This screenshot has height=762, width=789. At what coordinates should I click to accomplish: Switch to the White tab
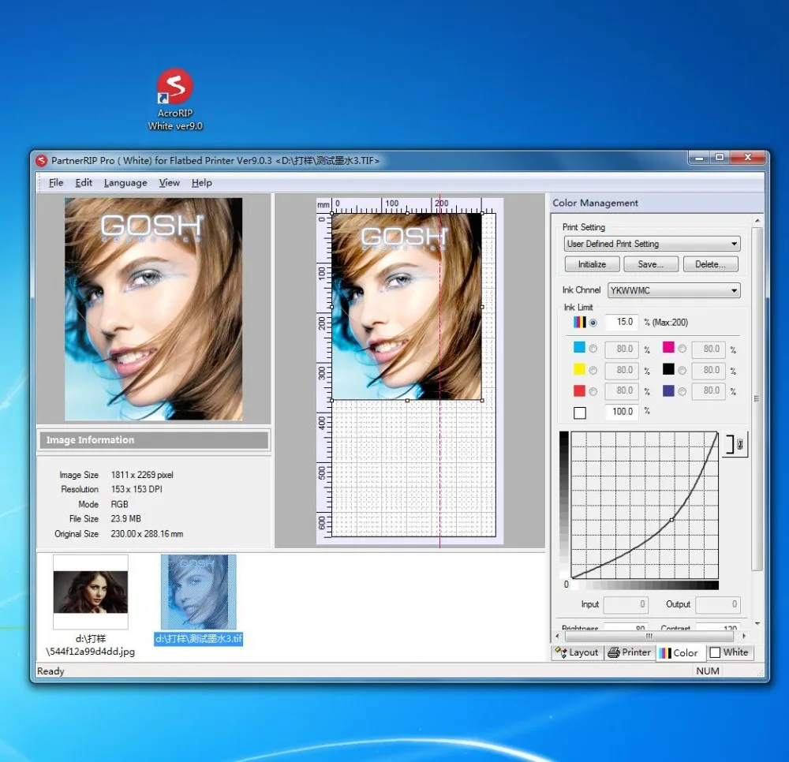(729, 652)
